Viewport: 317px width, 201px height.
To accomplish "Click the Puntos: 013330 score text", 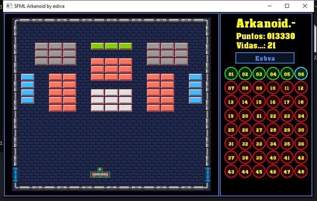I will (x=265, y=36).
